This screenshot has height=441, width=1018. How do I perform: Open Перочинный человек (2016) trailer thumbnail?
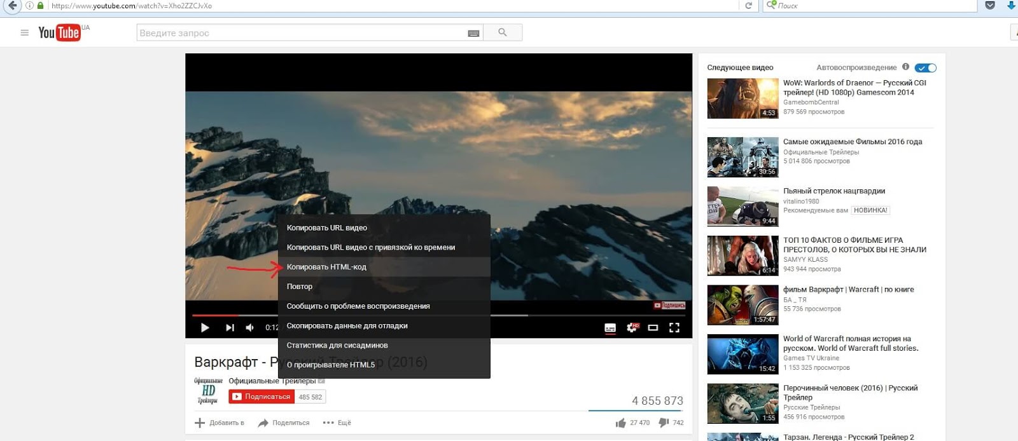point(743,404)
